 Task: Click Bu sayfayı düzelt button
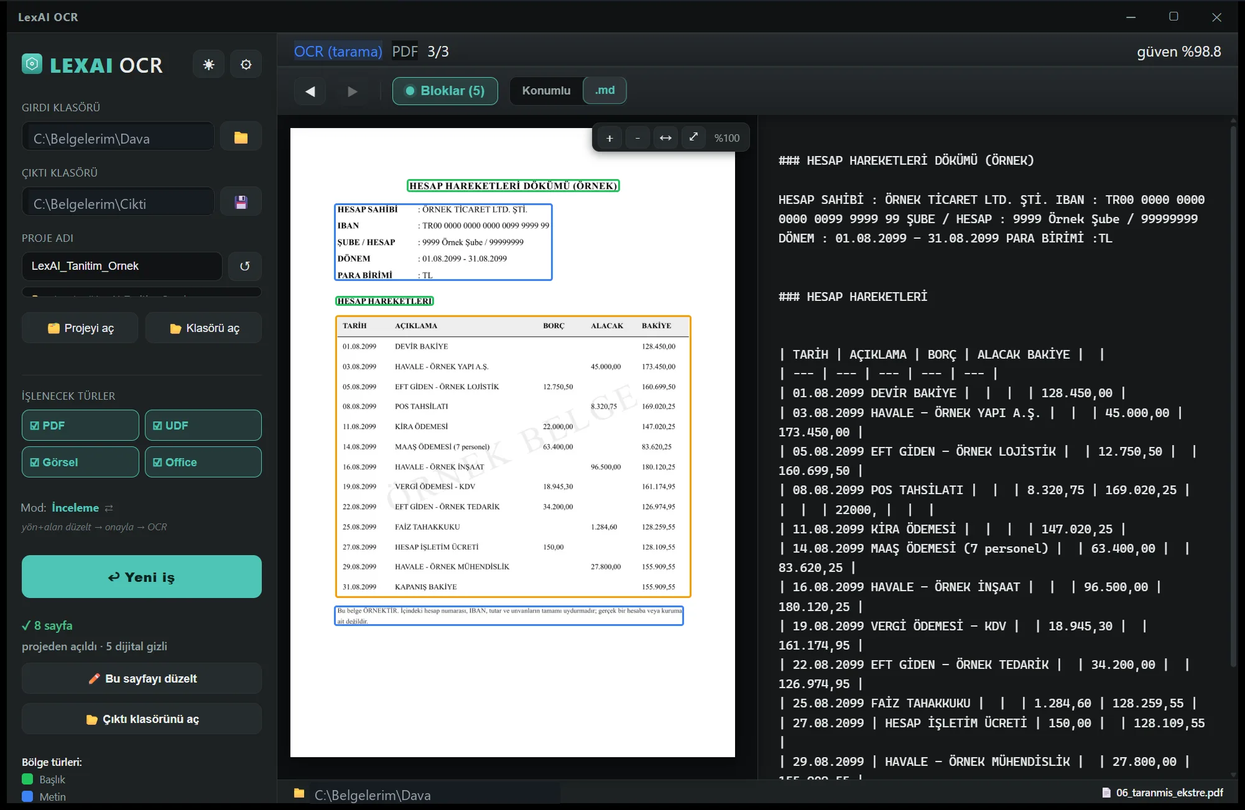click(142, 678)
